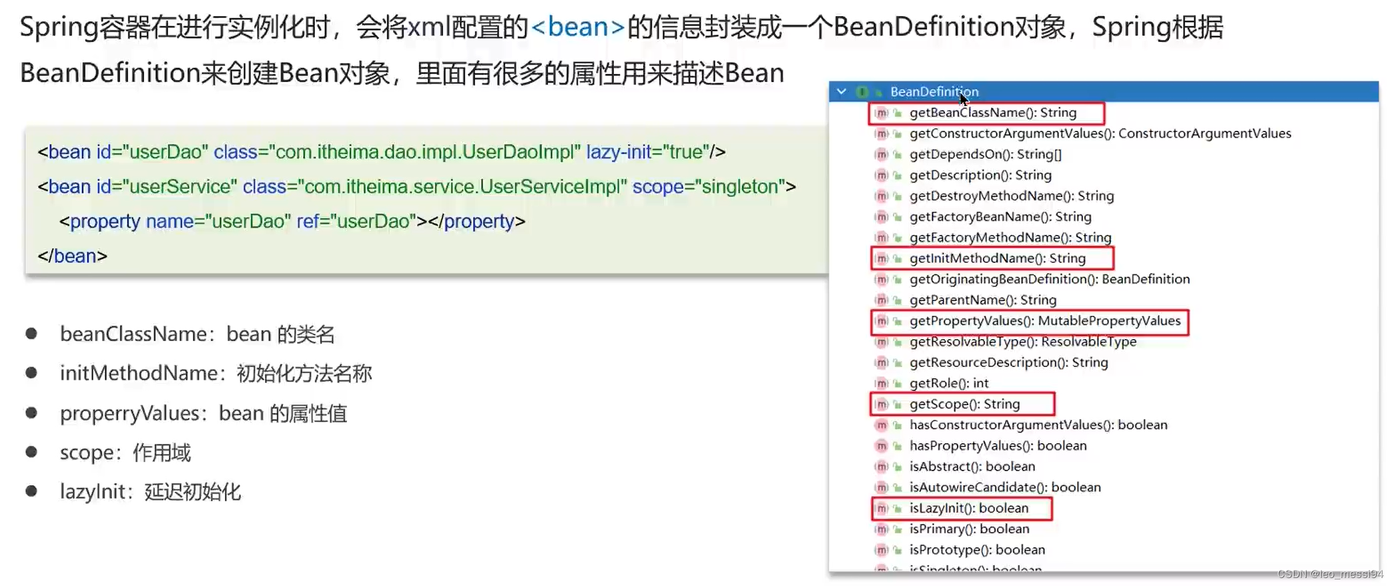Select isPrototype(): boolean method
The height and width of the screenshot is (586, 1394).
(978, 550)
